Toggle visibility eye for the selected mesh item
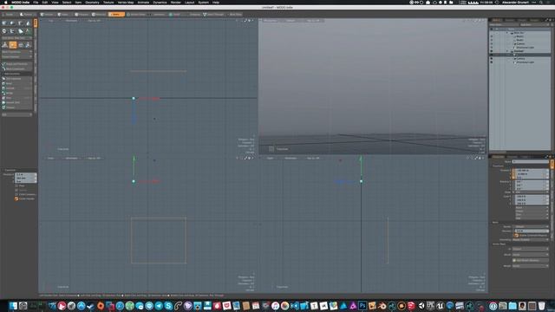The image size is (555, 312). pyautogui.click(x=492, y=55)
